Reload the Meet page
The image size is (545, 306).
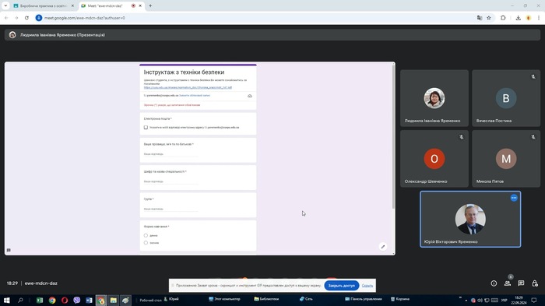click(26, 18)
